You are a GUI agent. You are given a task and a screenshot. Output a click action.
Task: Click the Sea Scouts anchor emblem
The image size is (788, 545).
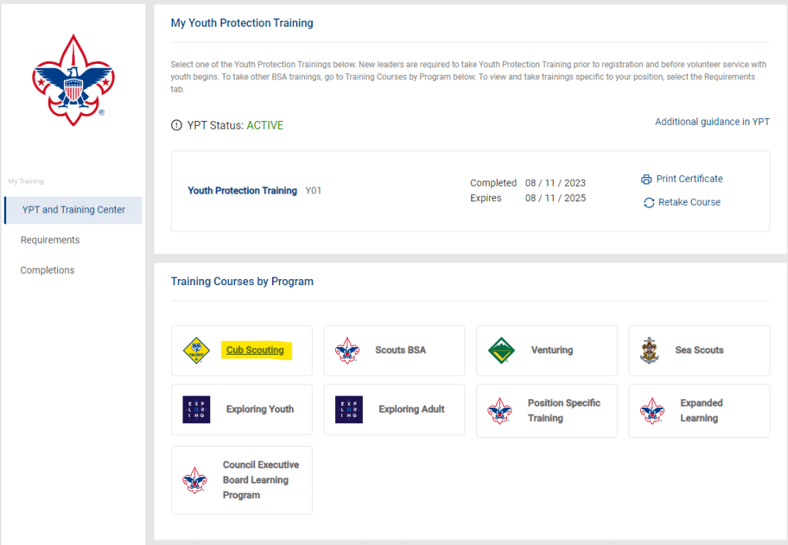click(x=649, y=350)
